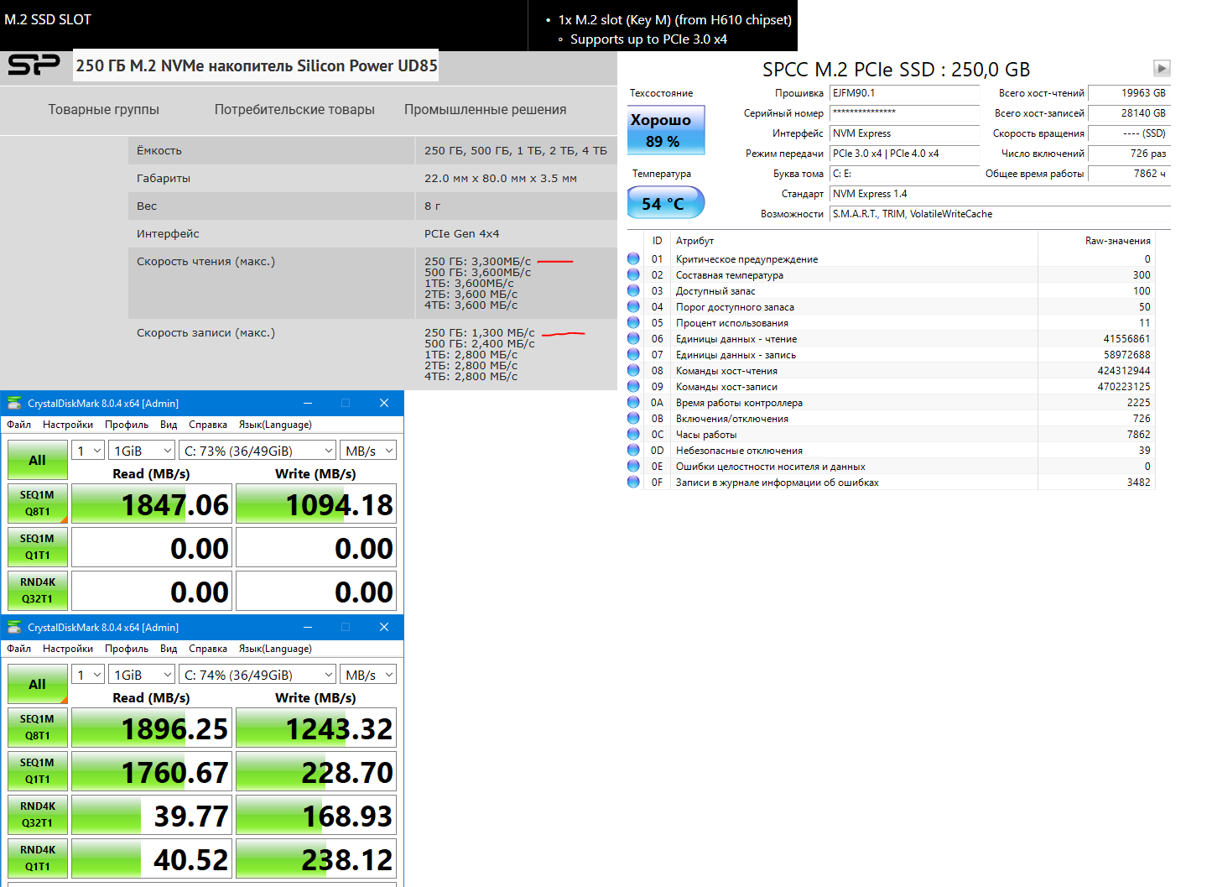Screen dimensions: 1212x887
Task: Click the read result 1896.25
Action: pos(152,728)
